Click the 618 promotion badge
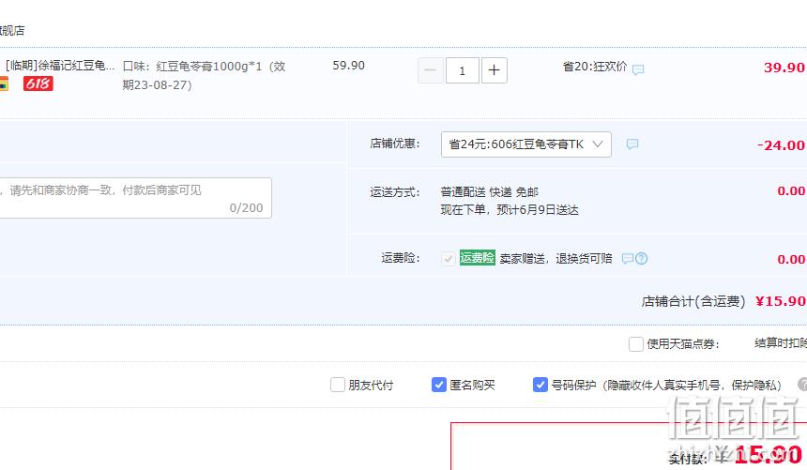Viewport: 807px width, 470px height. tap(38, 83)
